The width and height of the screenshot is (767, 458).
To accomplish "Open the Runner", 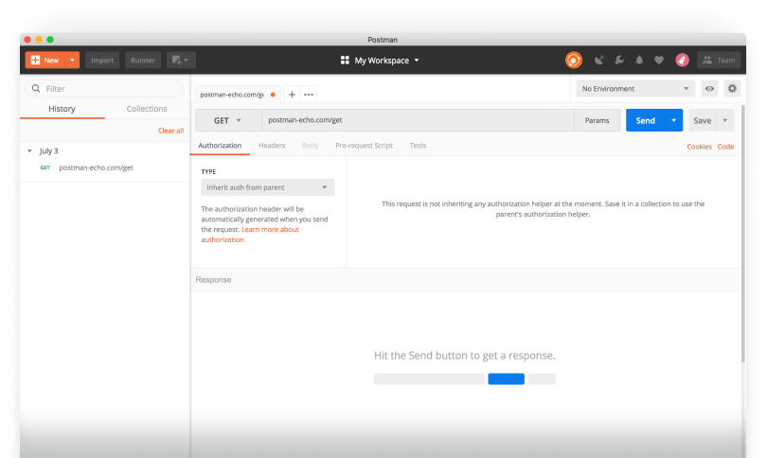I will pos(143,61).
